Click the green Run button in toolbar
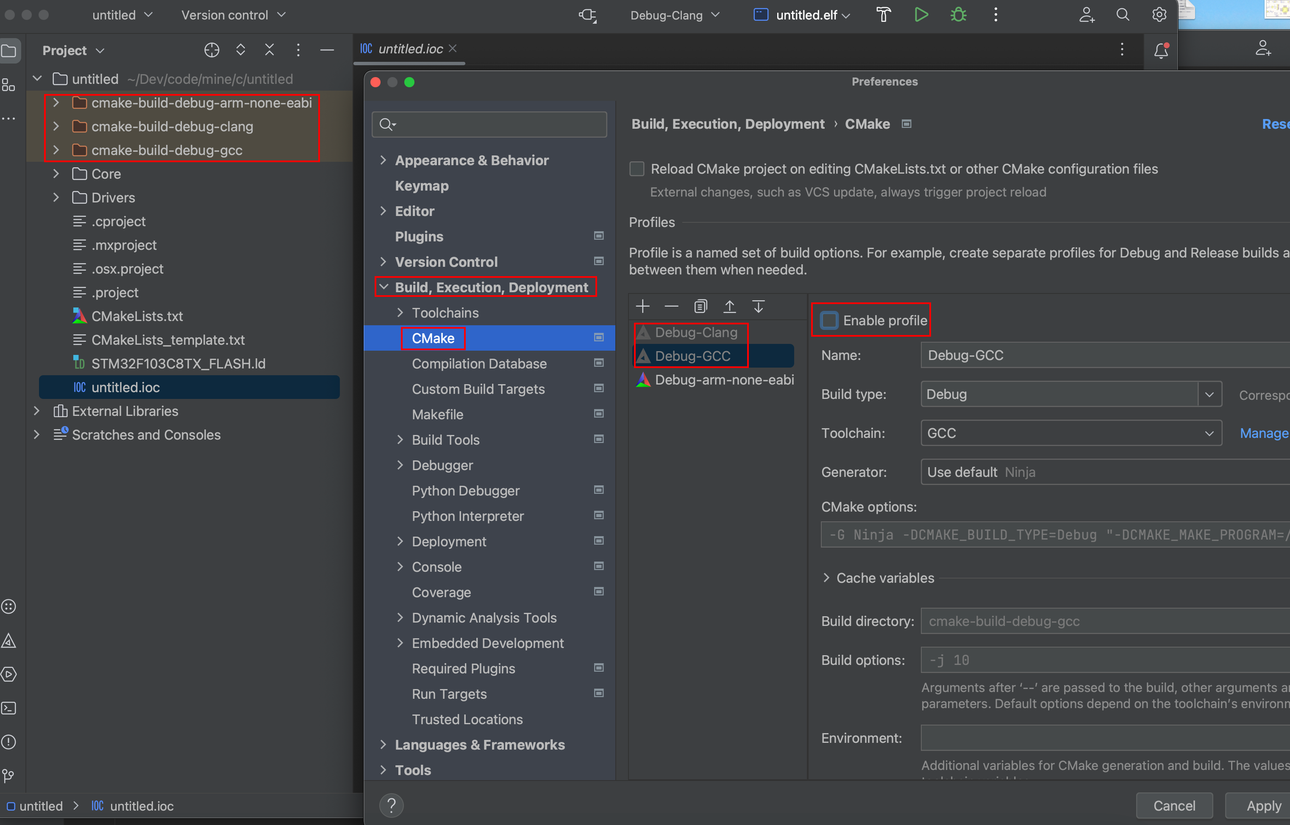 (921, 15)
